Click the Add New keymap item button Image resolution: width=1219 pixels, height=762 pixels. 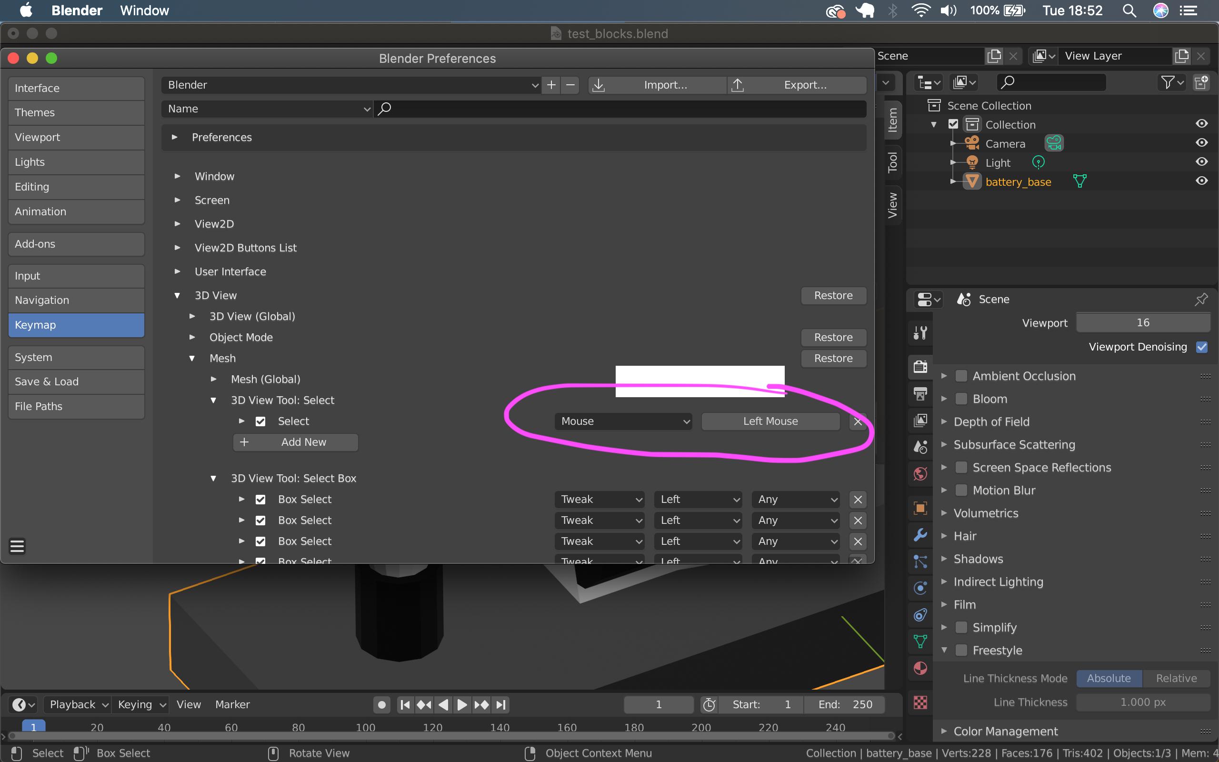[x=296, y=442]
